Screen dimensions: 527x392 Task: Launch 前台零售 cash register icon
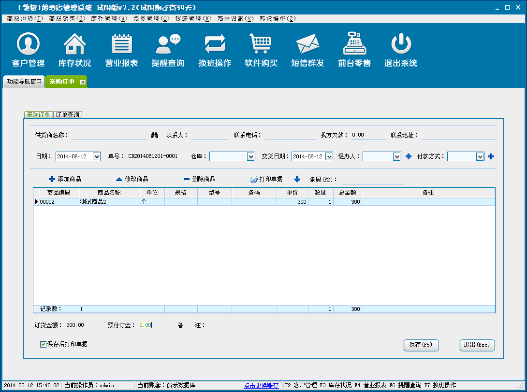point(354,45)
